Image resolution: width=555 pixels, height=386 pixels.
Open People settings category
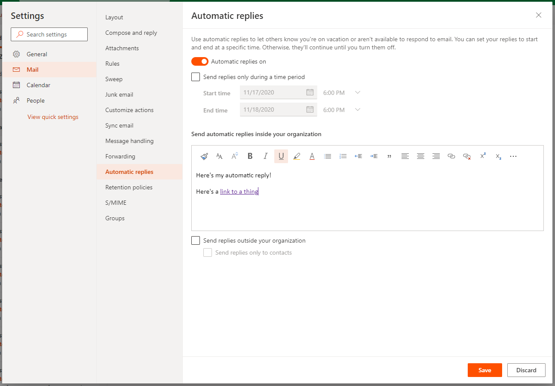[49, 100]
